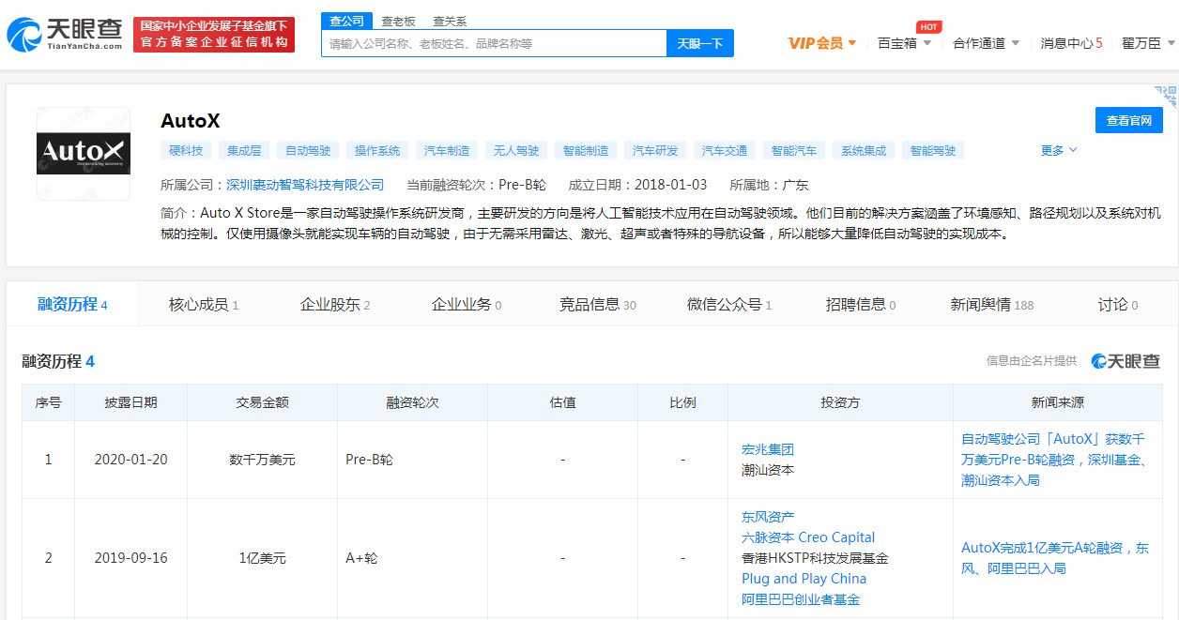
Task: Click the 自动驾驶 tag
Action: point(308,150)
